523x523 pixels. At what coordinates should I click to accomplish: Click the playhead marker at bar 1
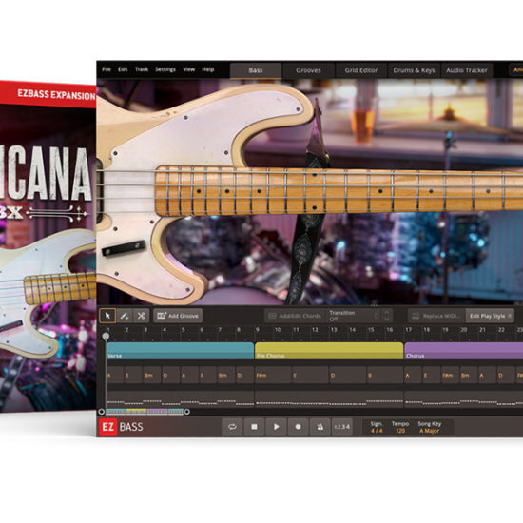(x=106, y=337)
